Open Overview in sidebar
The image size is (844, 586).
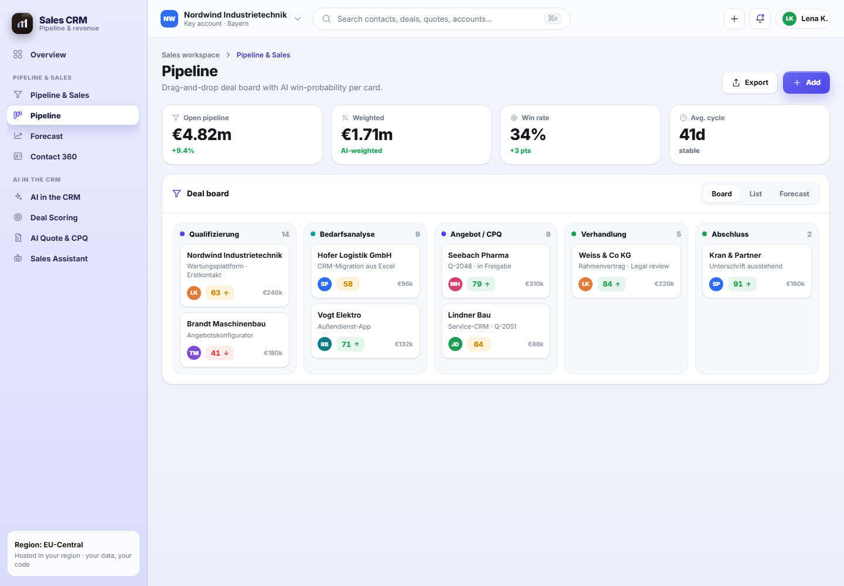pos(73,54)
